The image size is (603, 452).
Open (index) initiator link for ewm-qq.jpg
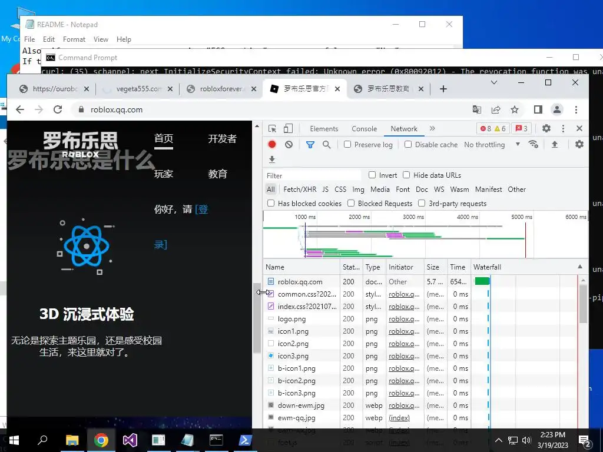click(399, 418)
